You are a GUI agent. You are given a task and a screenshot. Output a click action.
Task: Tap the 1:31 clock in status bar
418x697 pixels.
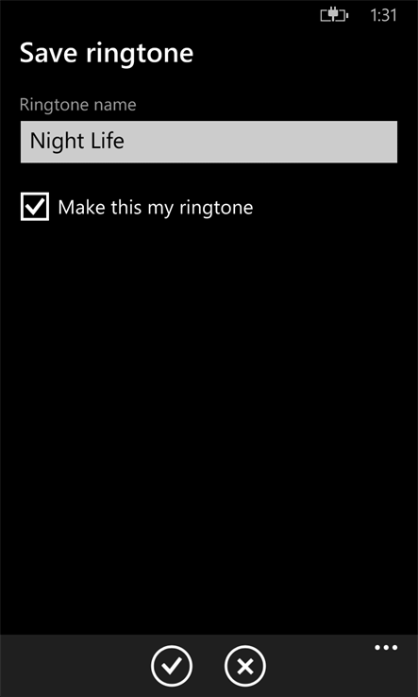[x=383, y=16]
